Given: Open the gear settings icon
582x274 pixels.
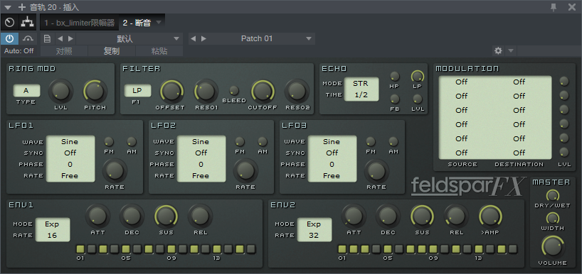Looking at the screenshot, I should (x=499, y=50).
